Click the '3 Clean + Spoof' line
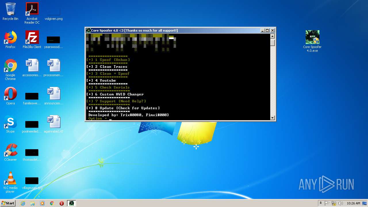Screen dimensions: 368x207 tap(108, 74)
